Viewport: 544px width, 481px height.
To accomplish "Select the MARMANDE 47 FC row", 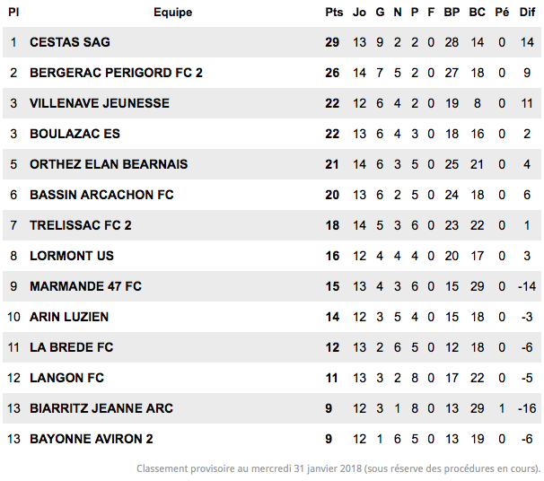I will tap(272, 286).
